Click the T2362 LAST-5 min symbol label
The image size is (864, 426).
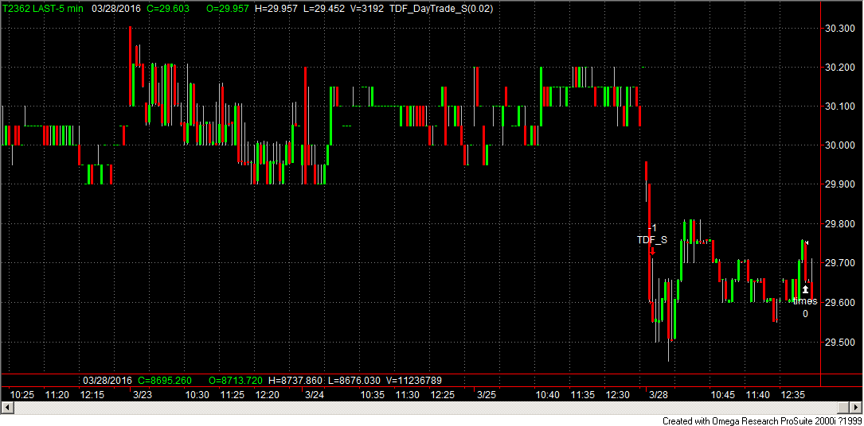click(42, 9)
